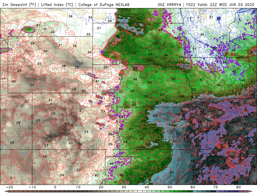Click the 0 label on the color scale

pyautogui.click(x=55, y=187)
